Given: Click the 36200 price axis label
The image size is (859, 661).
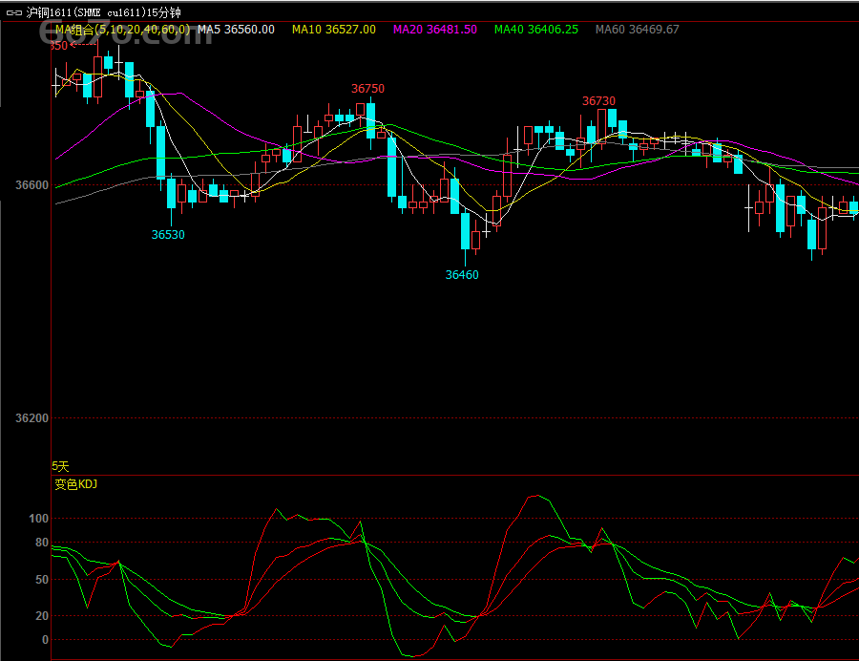Looking at the screenshot, I should point(31,418).
